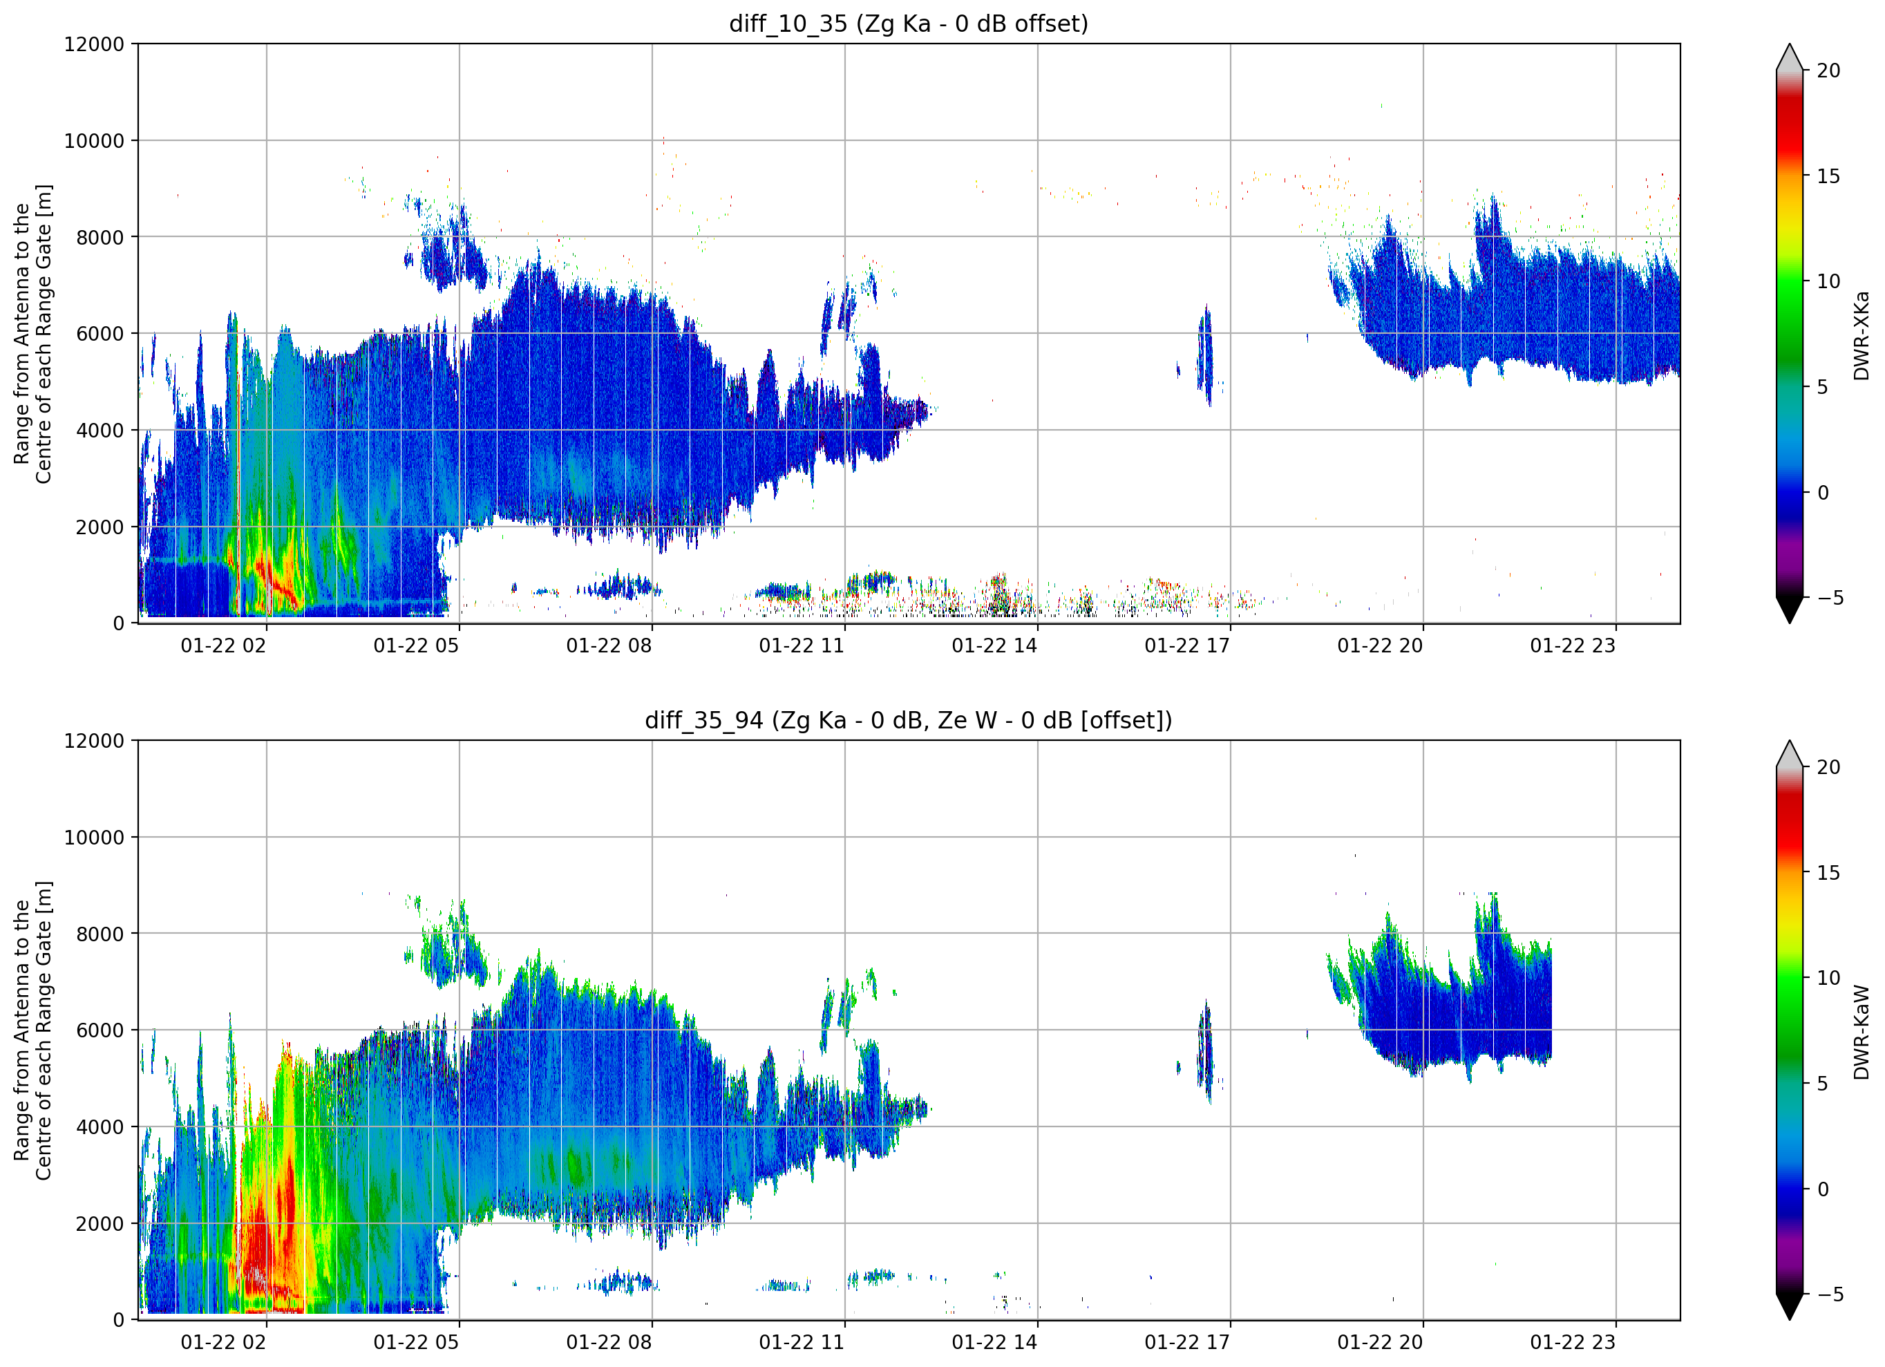Click the bottom plot y-axis tick 2000
The width and height of the screenshot is (1885, 1367).
point(100,1223)
